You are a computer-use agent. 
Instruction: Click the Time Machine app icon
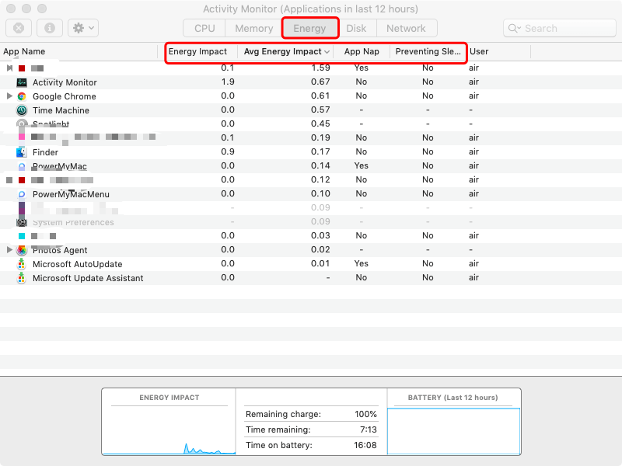(x=22, y=110)
